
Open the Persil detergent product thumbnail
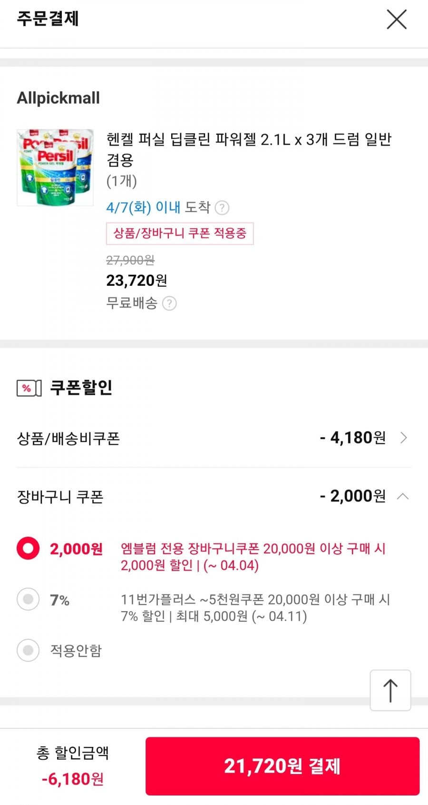click(x=55, y=167)
